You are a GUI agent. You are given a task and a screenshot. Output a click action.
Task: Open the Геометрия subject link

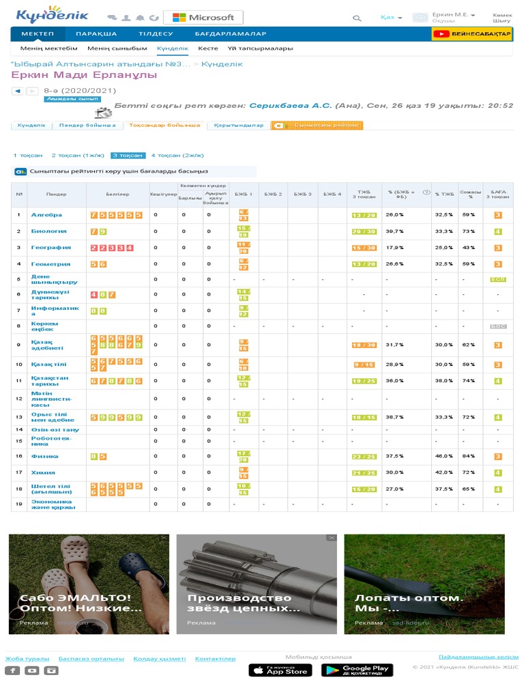(50, 264)
